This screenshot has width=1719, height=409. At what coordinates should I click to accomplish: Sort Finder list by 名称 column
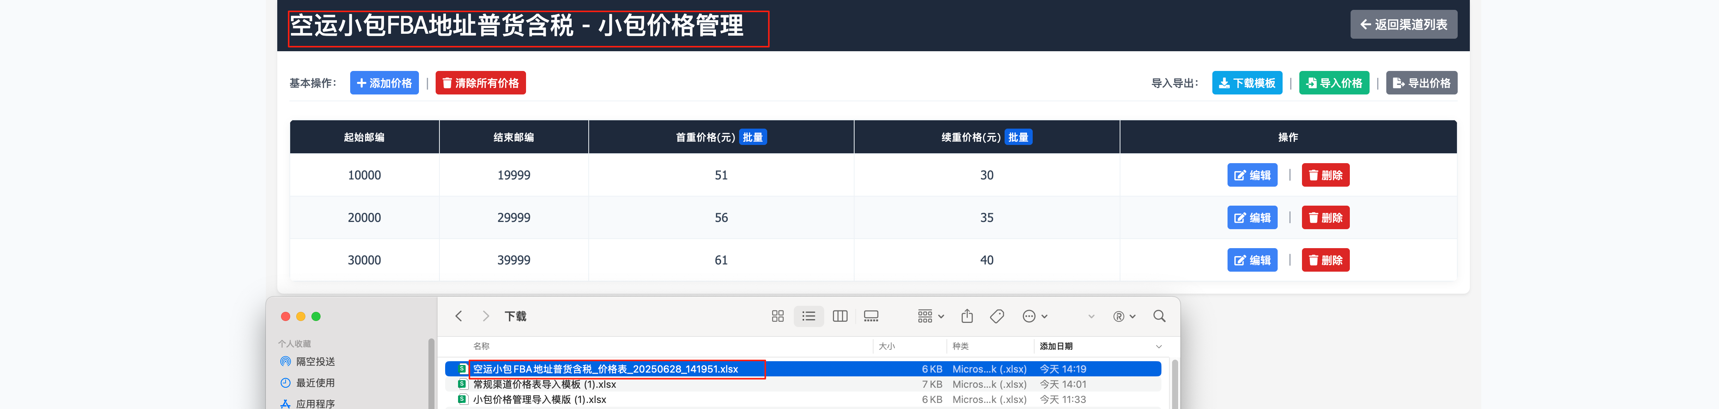coord(481,346)
